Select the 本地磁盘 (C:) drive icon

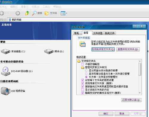click(x=5, y=51)
